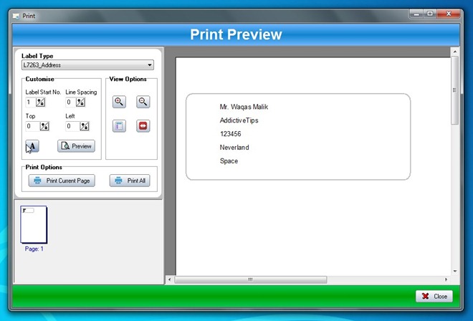Open the font settings A button
The width and height of the screenshot is (473, 321).
coord(32,146)
